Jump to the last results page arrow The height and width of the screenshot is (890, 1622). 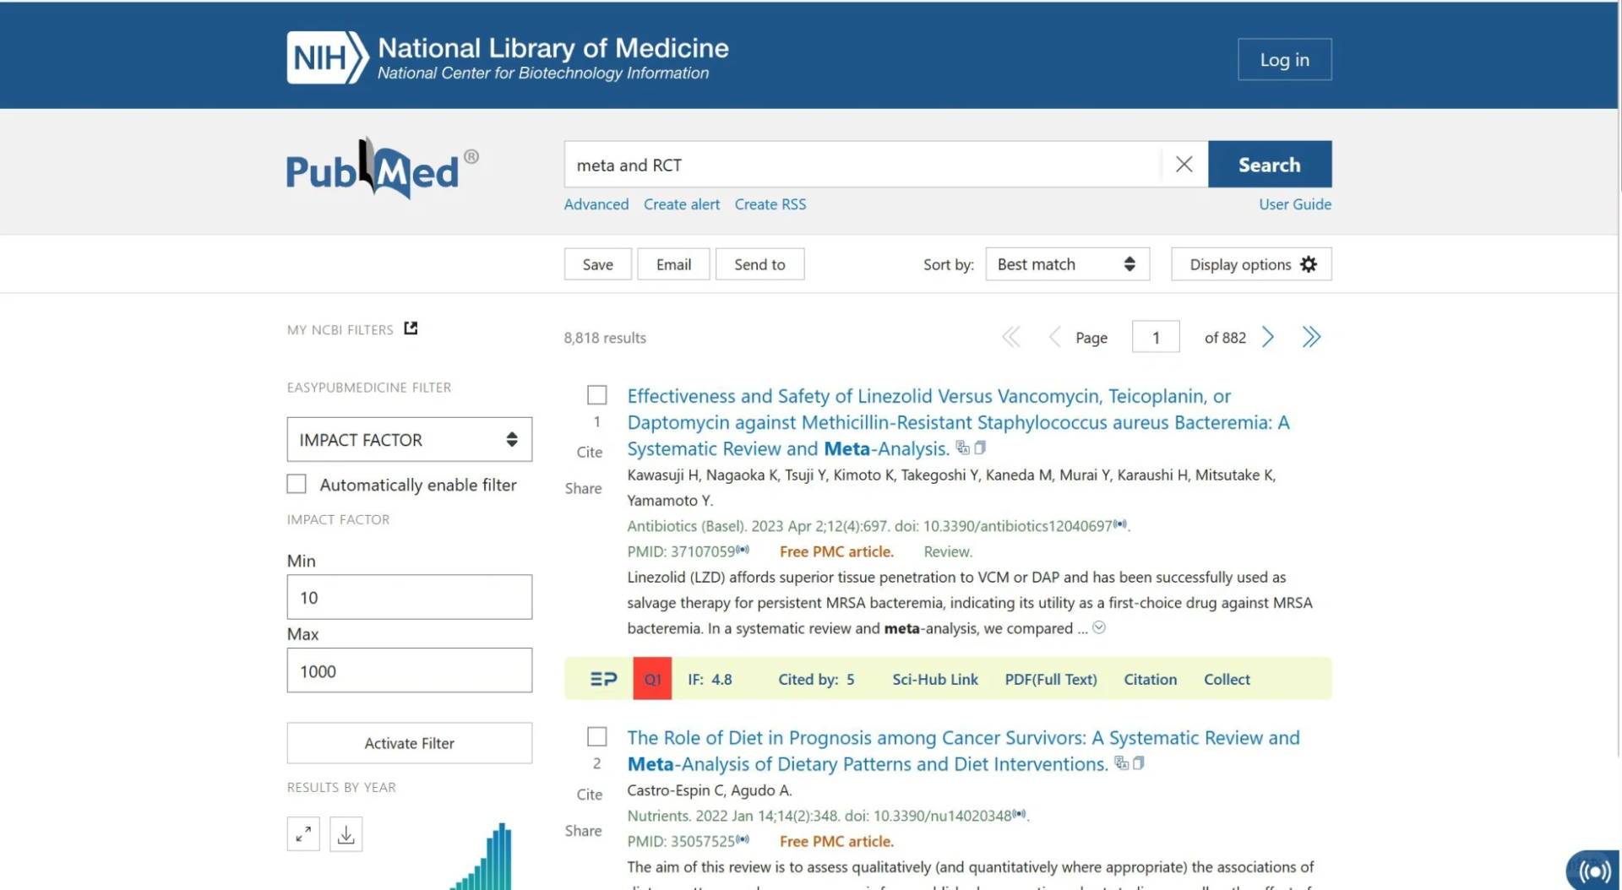point(1311,338)
